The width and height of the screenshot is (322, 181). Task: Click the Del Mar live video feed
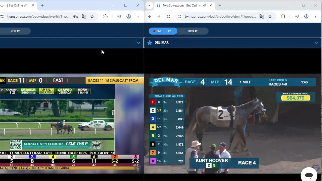(x=233, y=124)
